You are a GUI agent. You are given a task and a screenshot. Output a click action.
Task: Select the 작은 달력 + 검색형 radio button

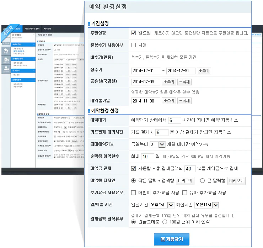[133, 181]
